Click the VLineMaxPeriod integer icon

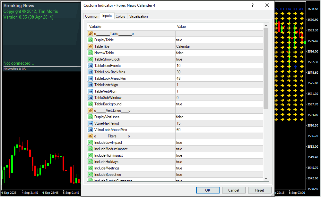pos(90,123)
